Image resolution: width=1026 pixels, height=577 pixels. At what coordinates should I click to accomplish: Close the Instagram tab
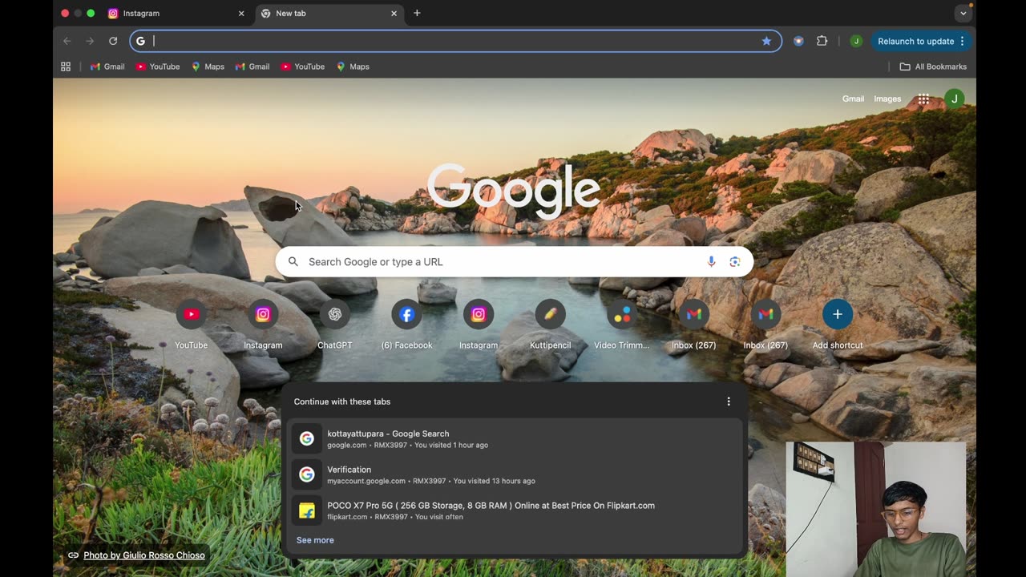pos(241,14)
